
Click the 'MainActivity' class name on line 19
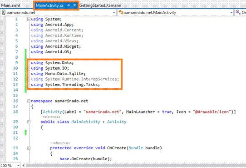point(86,122)
